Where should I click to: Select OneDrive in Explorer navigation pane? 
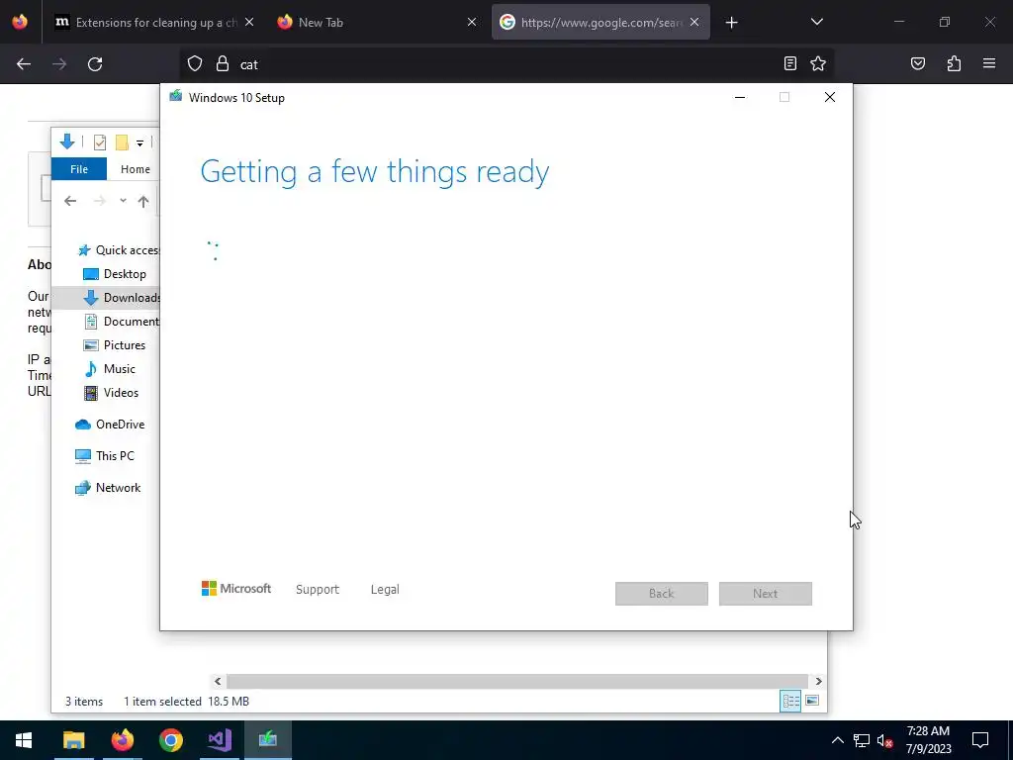click(x=109, y=425)
